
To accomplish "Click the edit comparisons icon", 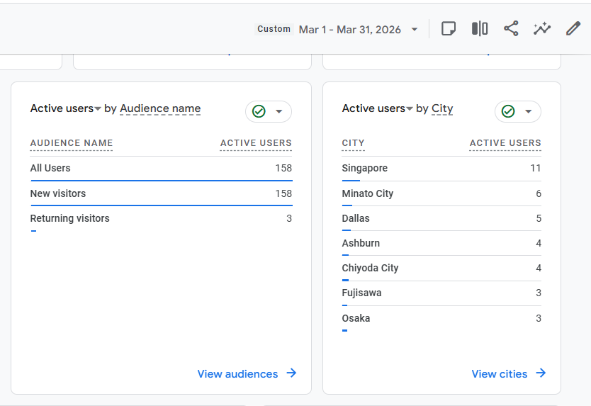I will [480, 29].
